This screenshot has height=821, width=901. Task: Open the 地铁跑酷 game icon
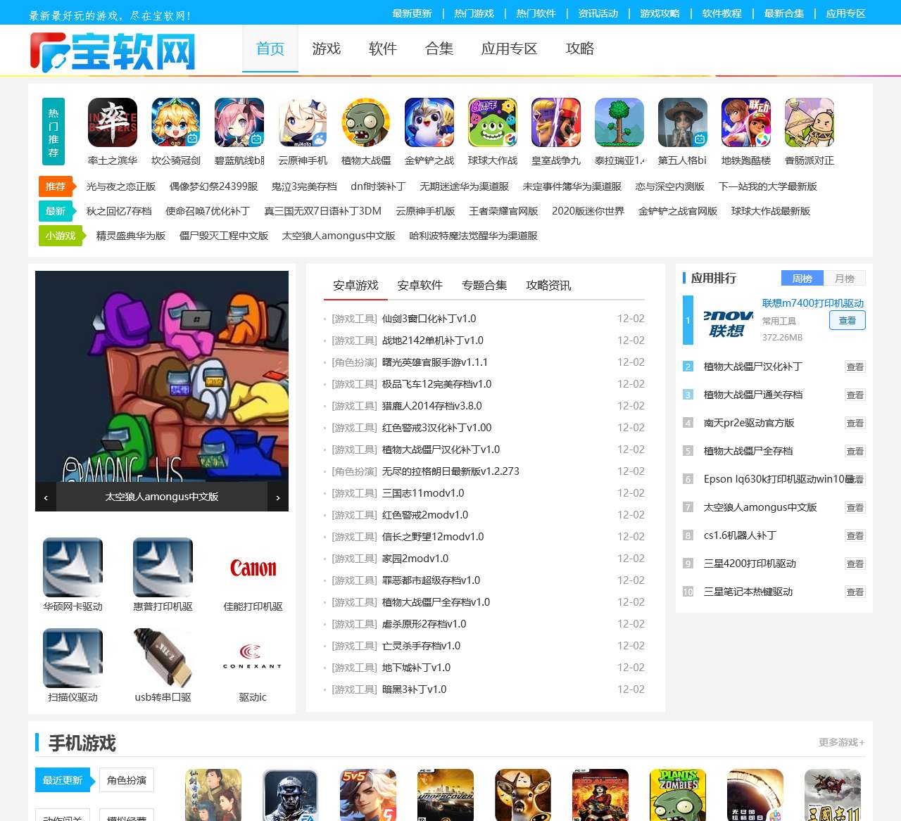(746, 122)
